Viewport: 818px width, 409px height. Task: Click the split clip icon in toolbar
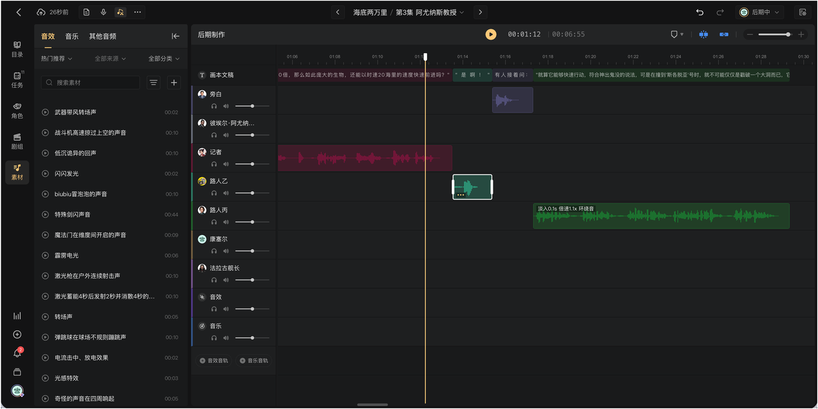pos(704,35)
